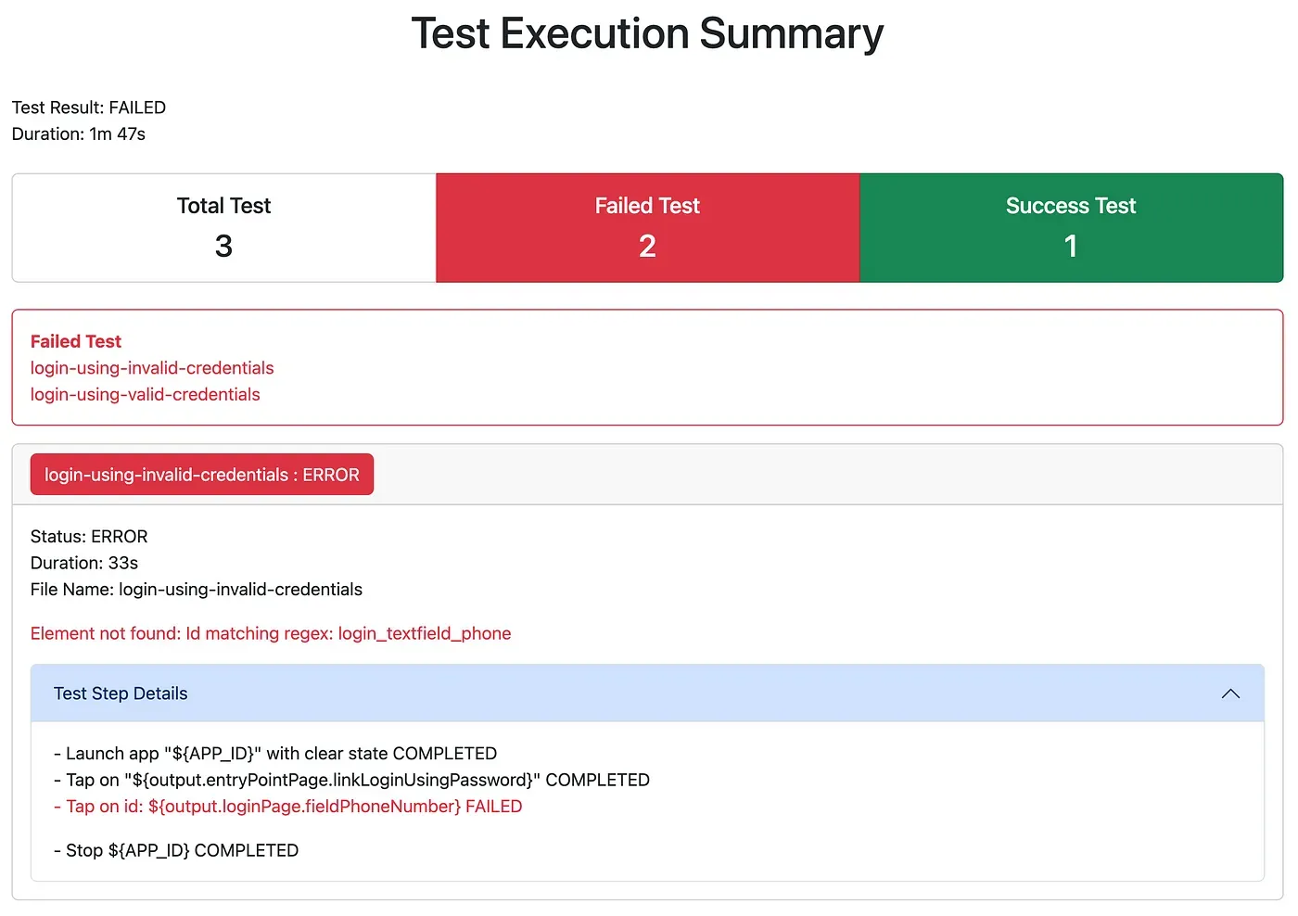
Task: Click the Stop ${APP_ID} COMPLETED step
Action: coord(176,850)
